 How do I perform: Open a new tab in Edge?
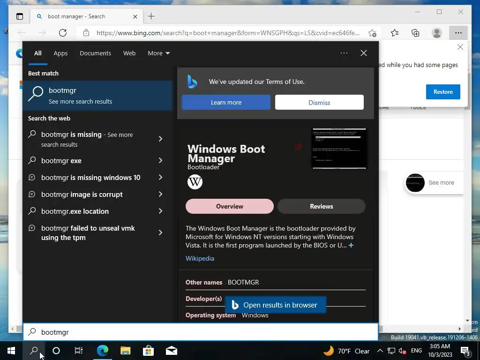tap(151, 16)
